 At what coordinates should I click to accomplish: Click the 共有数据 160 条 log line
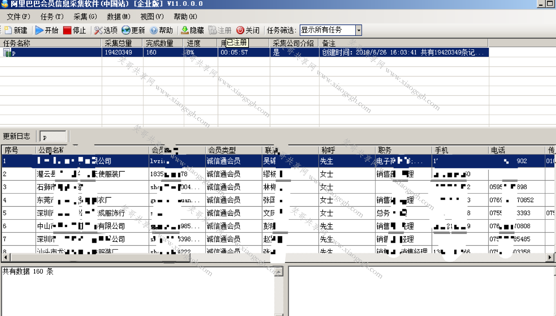coord(28,272)
